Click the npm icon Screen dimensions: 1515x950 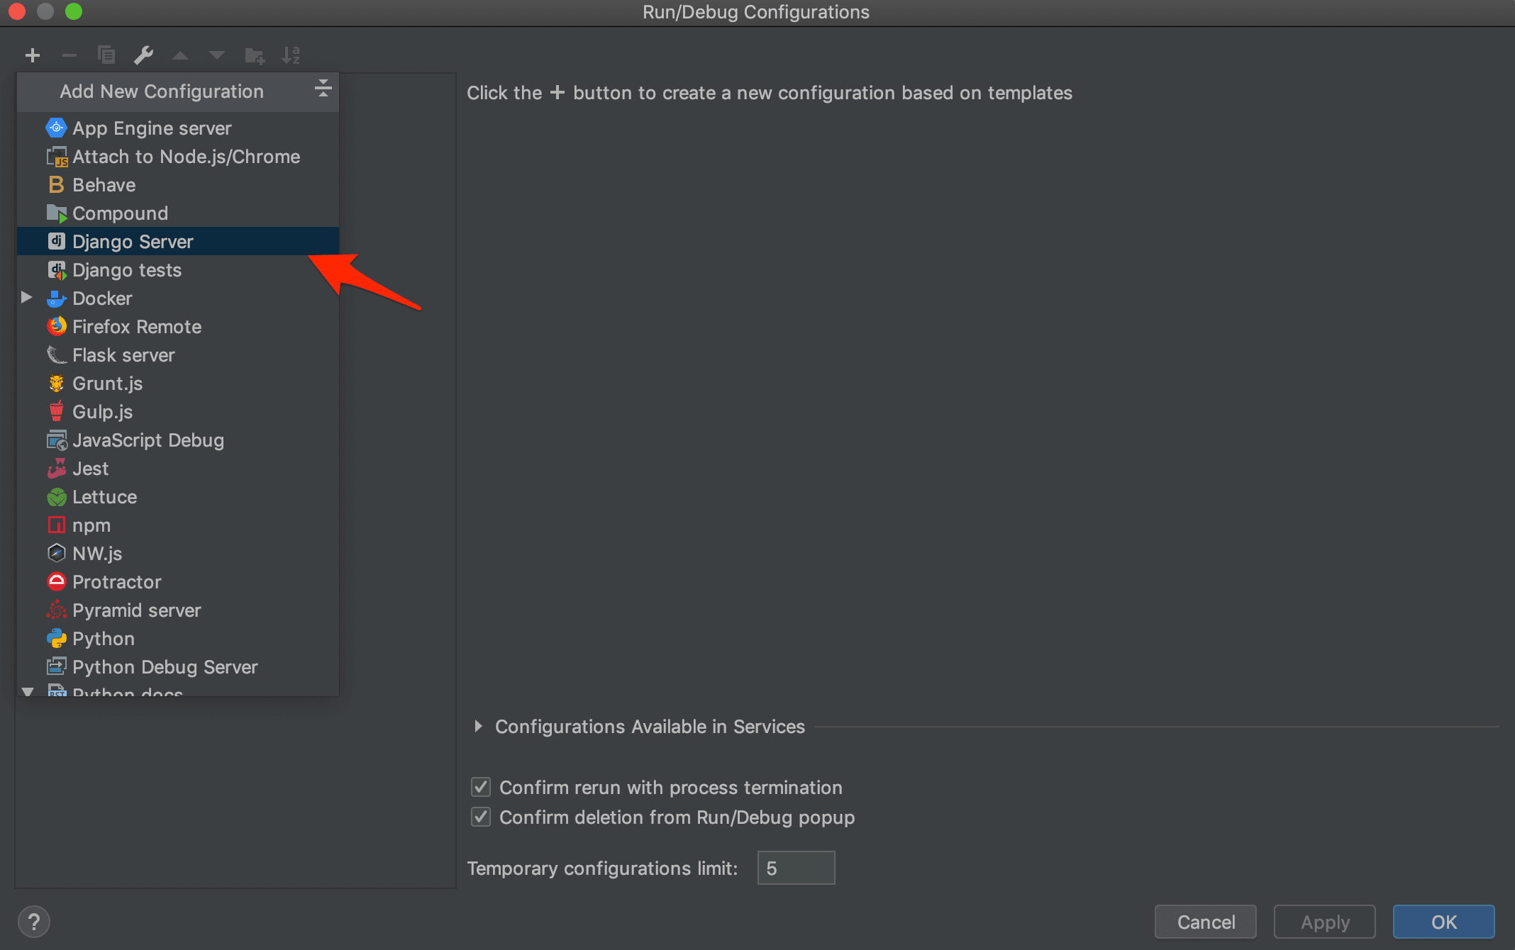pos(56,525)
